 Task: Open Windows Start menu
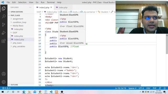[3, 92]
